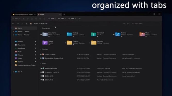The image size is (172, 96).
Task: Open the Filter dropdown
Action: coord(72,19)
